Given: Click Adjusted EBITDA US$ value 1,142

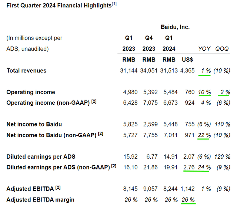Looking at the screenshot, I should pyautogui.click(x=187, y=189).
